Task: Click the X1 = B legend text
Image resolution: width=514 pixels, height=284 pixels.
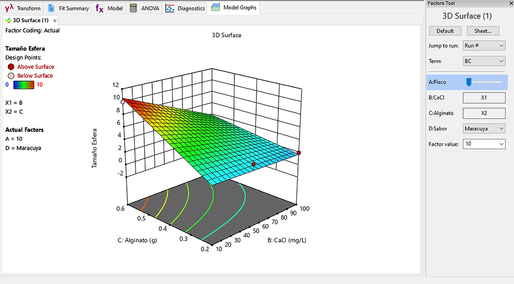Action: [14, 103]
